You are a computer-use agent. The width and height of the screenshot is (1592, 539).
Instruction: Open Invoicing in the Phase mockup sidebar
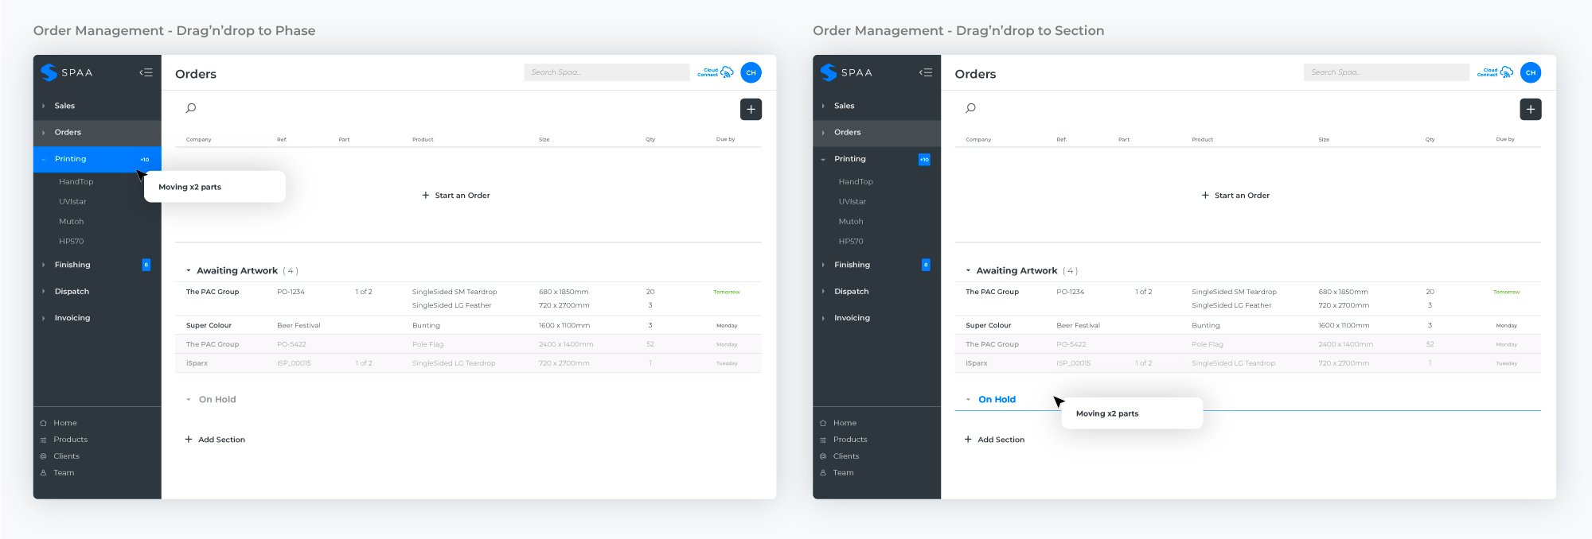[72, 318]
